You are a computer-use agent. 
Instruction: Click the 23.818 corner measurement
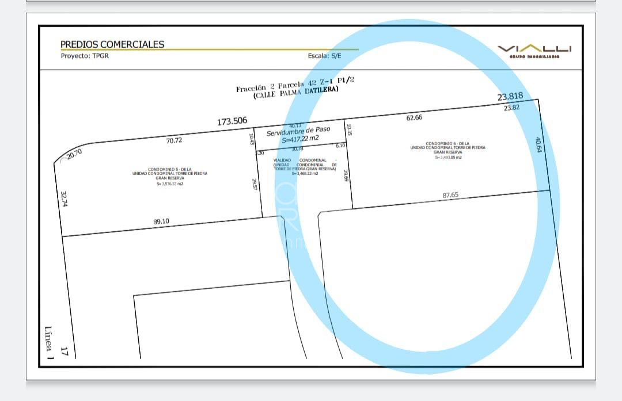510,97
